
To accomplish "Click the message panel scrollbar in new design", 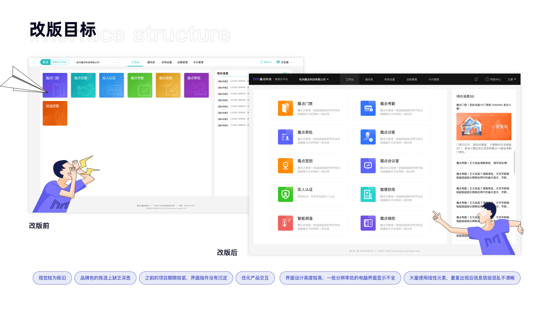I will (x=514, y=162).
